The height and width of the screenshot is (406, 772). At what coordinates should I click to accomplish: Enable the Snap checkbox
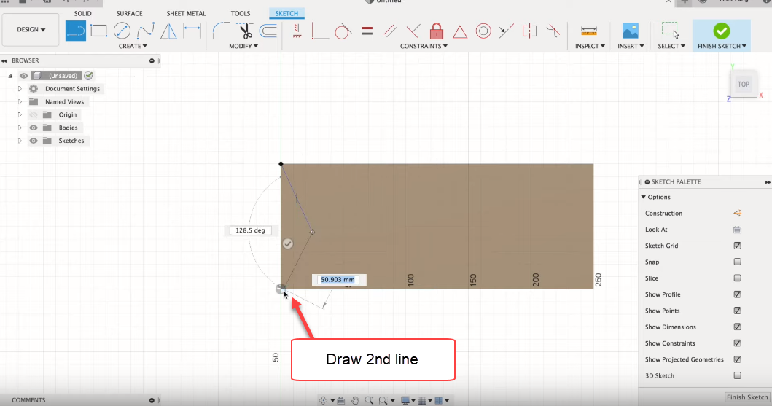tap(737, 262)
